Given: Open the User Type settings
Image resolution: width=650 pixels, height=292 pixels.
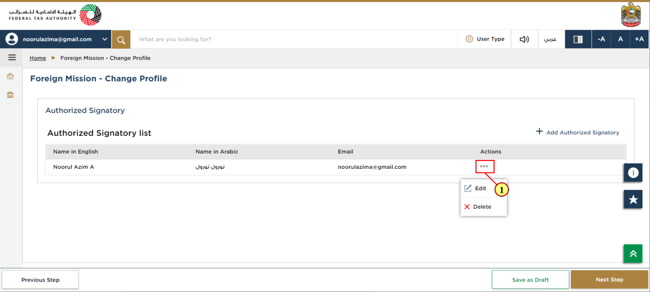Looking at the screenshot, I should 485,39.
